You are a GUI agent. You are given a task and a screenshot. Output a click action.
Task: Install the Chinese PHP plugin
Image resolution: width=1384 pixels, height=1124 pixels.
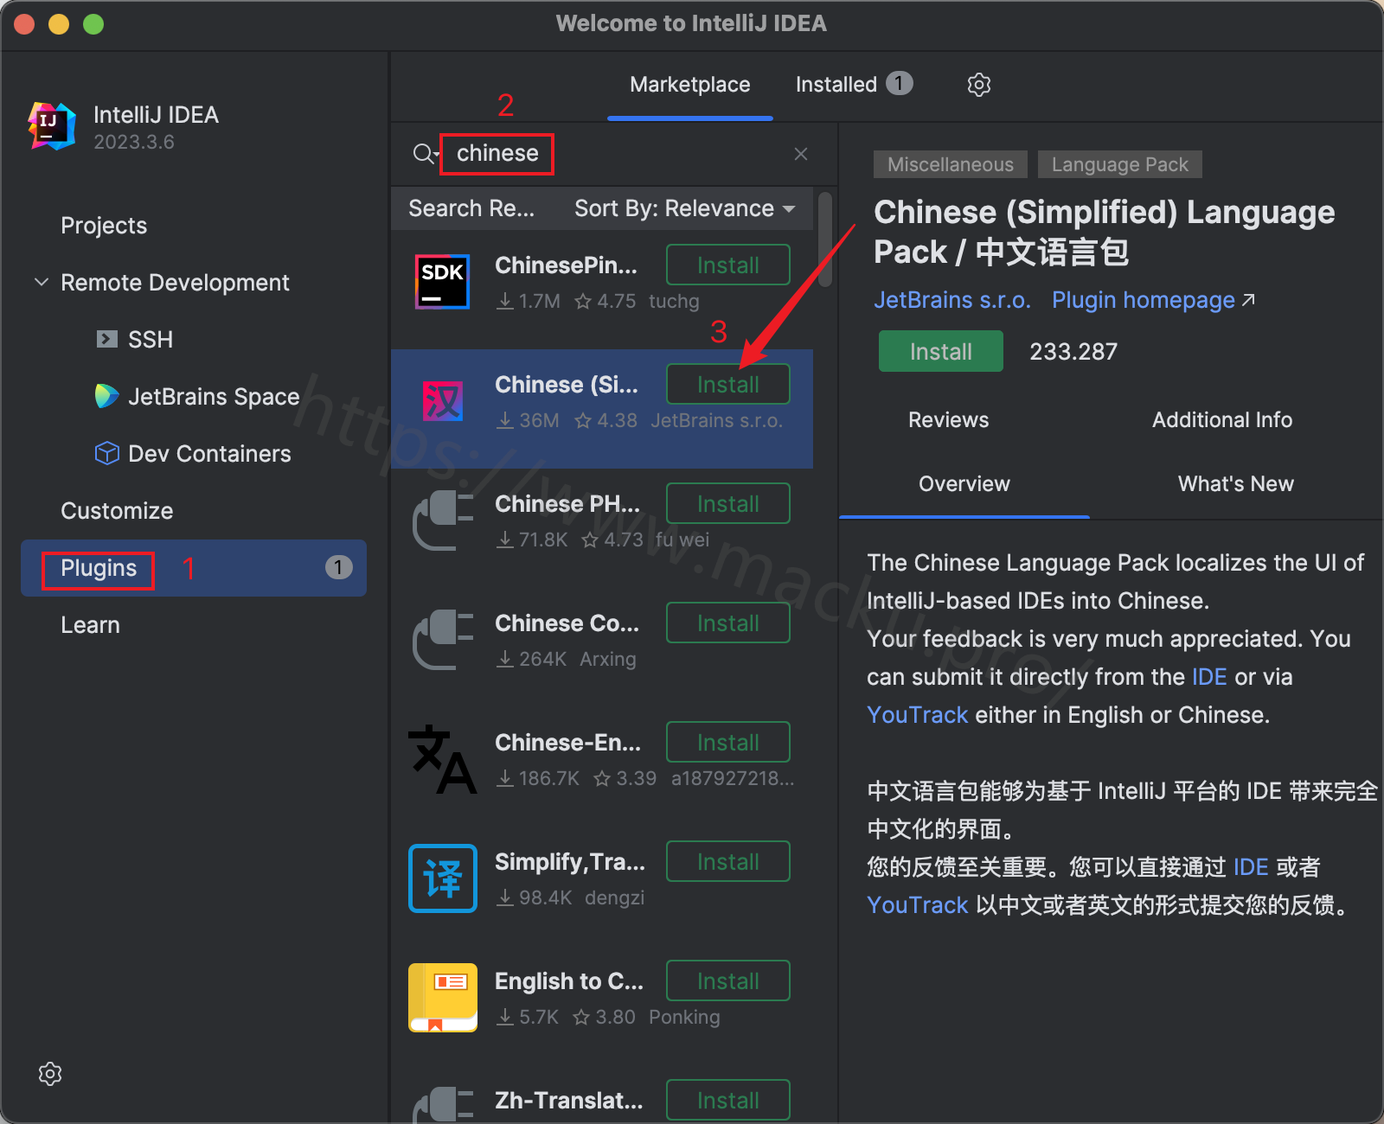(x=727, y=503)
